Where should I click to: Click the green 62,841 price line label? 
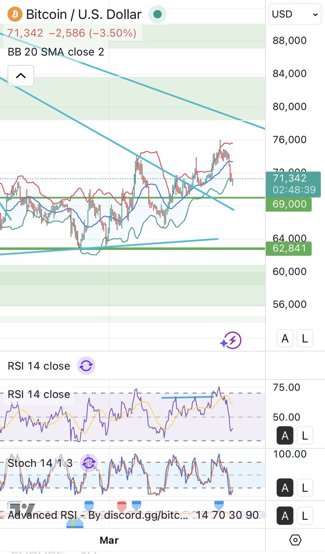pos(289,249)
